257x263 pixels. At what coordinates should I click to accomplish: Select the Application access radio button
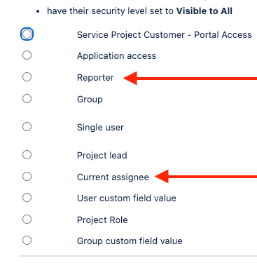[27, 55]
